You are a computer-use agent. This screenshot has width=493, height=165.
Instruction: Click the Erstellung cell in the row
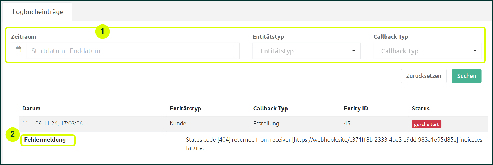tap(266, 124)
